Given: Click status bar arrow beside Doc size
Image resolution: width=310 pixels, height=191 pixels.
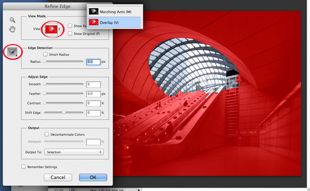Looking at the screenshot, I should [139, 190].
